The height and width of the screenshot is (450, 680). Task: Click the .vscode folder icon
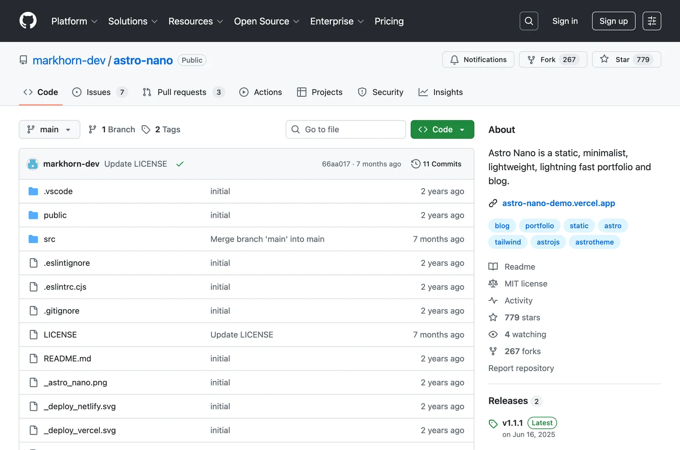pyautogui.click(x=33, y=191)
